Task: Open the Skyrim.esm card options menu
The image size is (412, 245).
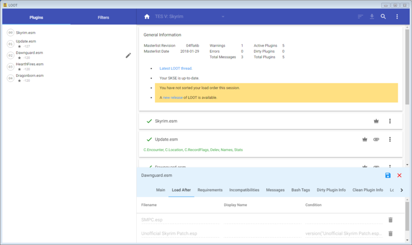Action: [390, 121]
